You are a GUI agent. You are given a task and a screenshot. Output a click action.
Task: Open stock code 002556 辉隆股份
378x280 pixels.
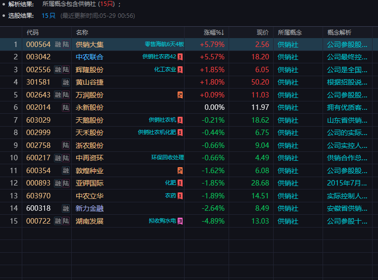coord(38,70)
